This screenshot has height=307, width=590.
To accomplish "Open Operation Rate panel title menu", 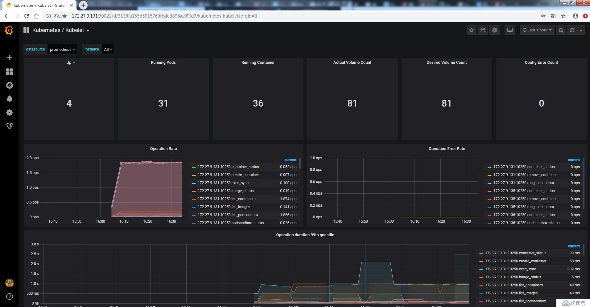I will click(x=163, y=148).
